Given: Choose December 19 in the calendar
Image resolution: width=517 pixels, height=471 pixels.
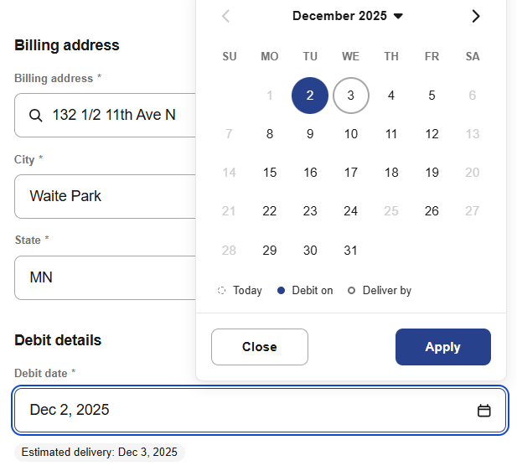Looking at the screenshot, I should (432, 173).
